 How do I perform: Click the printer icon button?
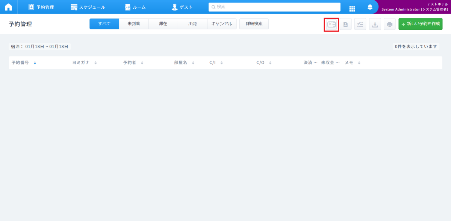(389, 24)
